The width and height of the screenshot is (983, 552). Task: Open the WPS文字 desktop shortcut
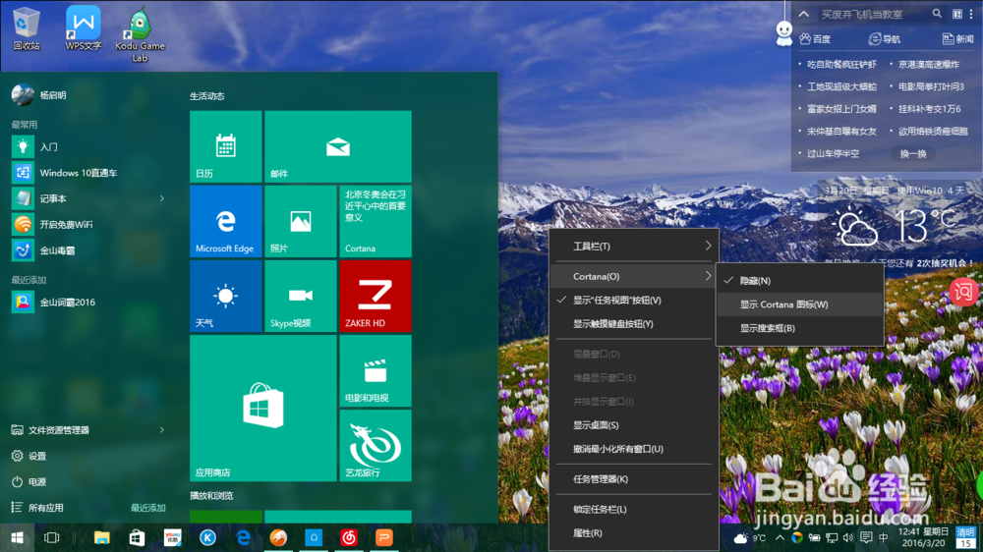point(83,28)
